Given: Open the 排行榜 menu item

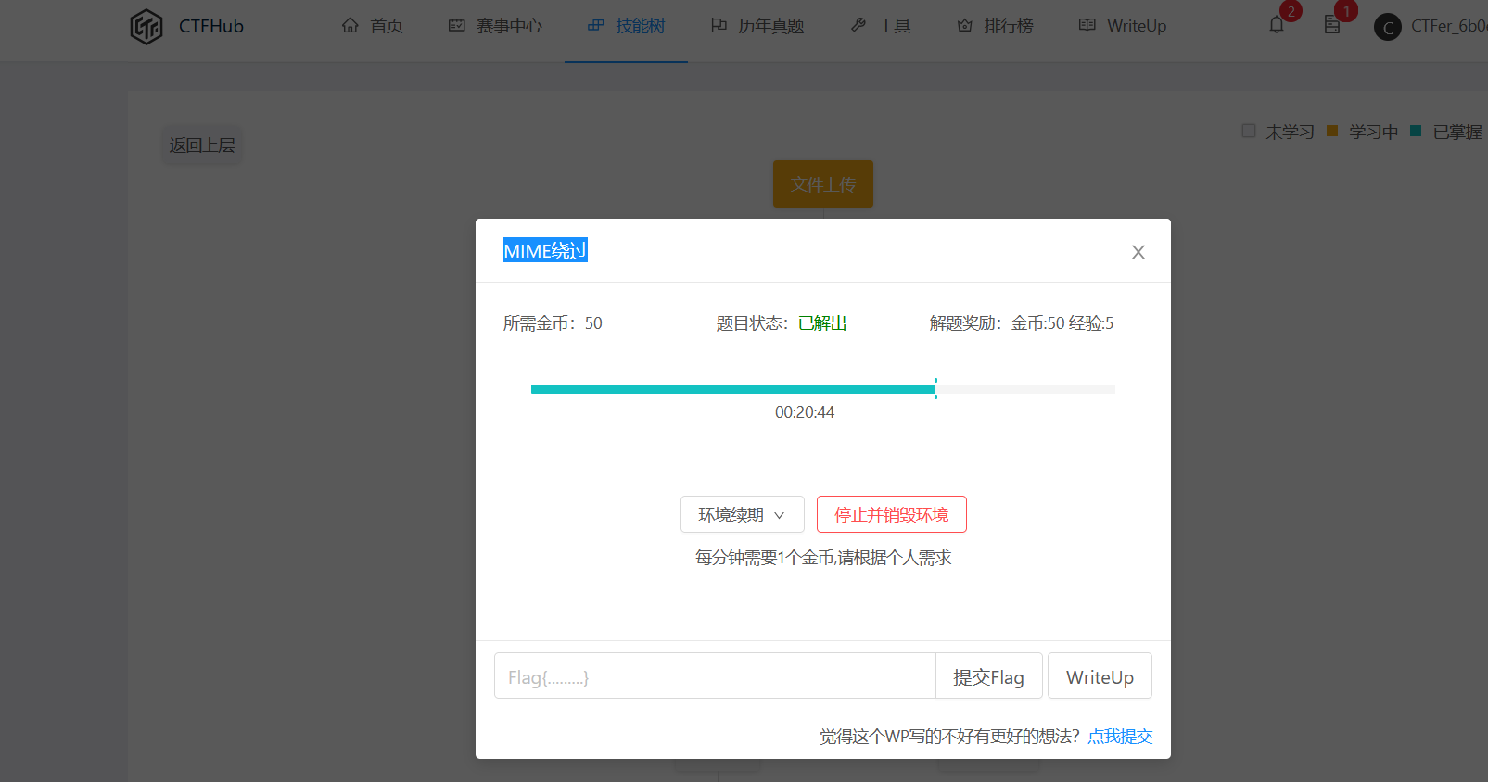Looking at the screenshot, I should tap(995, 26).
